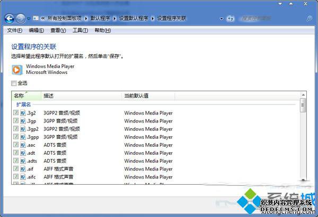The image size is (318, 217).
Task: Expand the hidden breadcrumb chevron «
Action: (x=43, y=18)
